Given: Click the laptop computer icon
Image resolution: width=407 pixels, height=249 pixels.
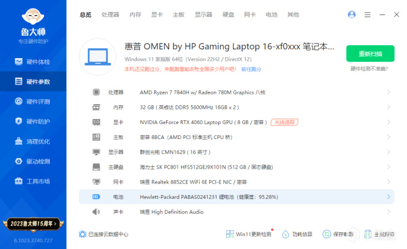Looking at the screenshot, I should click(x=98, y=57).
